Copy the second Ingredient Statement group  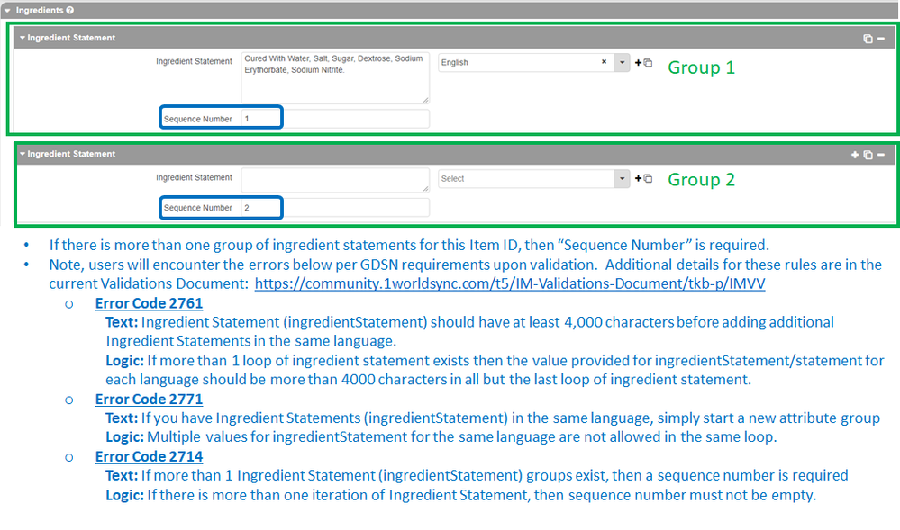click(x=868, y=155)
